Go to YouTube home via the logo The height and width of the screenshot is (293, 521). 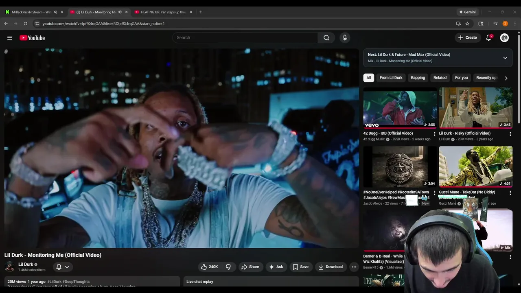32,38
